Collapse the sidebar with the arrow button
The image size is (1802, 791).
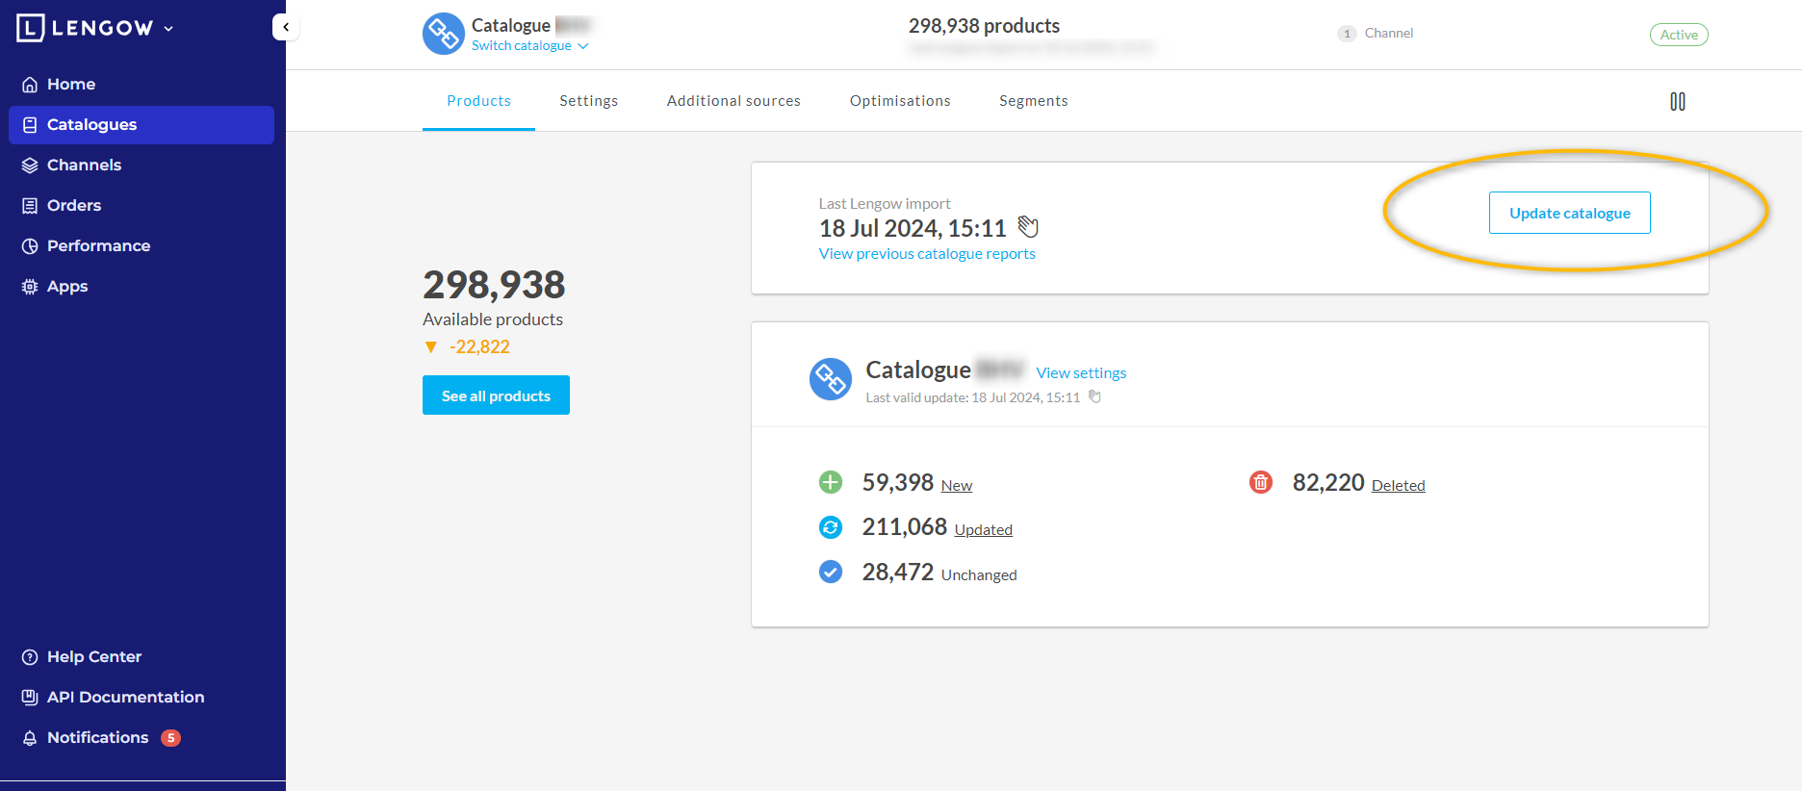286,27
